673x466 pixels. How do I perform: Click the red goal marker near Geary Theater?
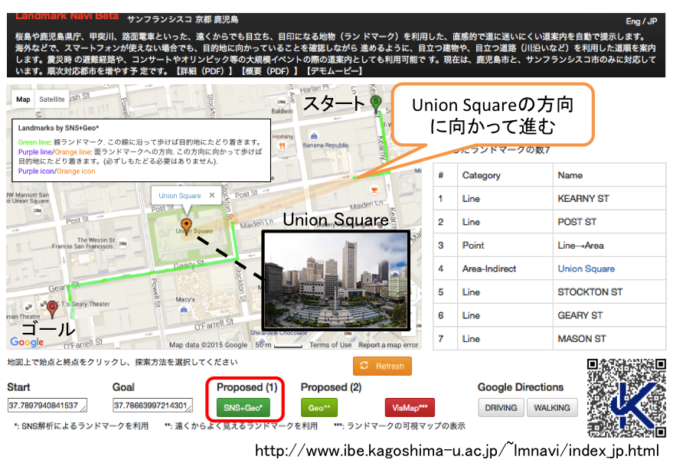tap(52, 309)
